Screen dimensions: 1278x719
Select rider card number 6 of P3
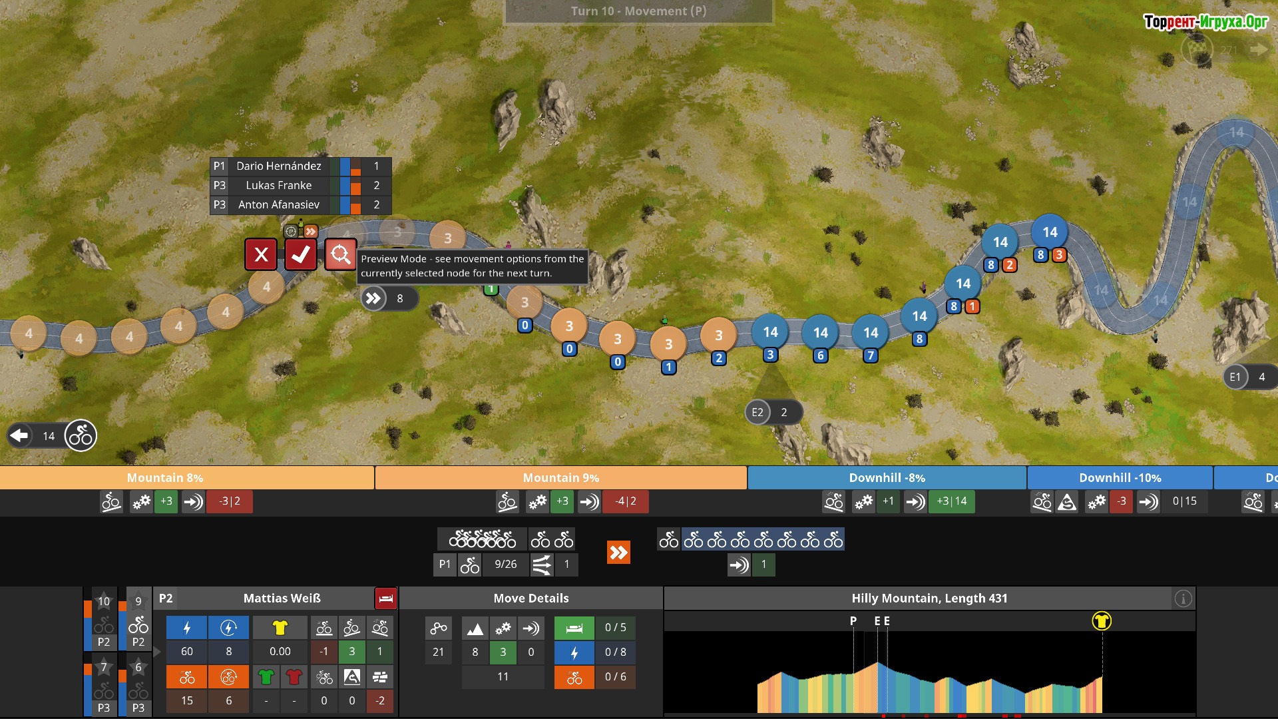(x=138, y=685)
